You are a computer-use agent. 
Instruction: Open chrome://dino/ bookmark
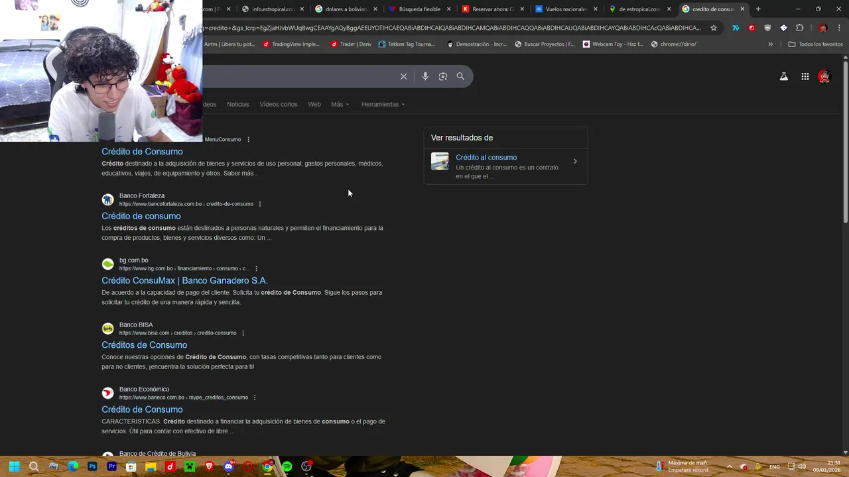tap(674, 44)
